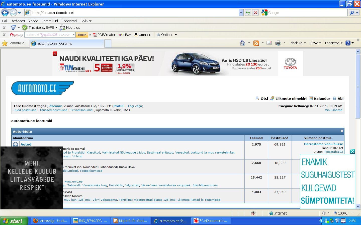Open the Turve dropdown menu
Viewport: 361px width, 225px height.
coord(315,43)
